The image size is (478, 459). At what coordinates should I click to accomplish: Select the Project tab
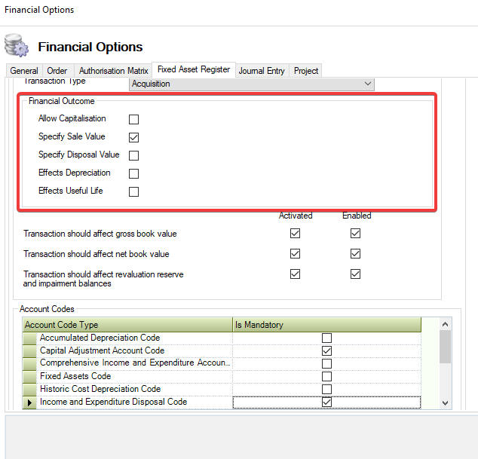click(x=306, y=71)
